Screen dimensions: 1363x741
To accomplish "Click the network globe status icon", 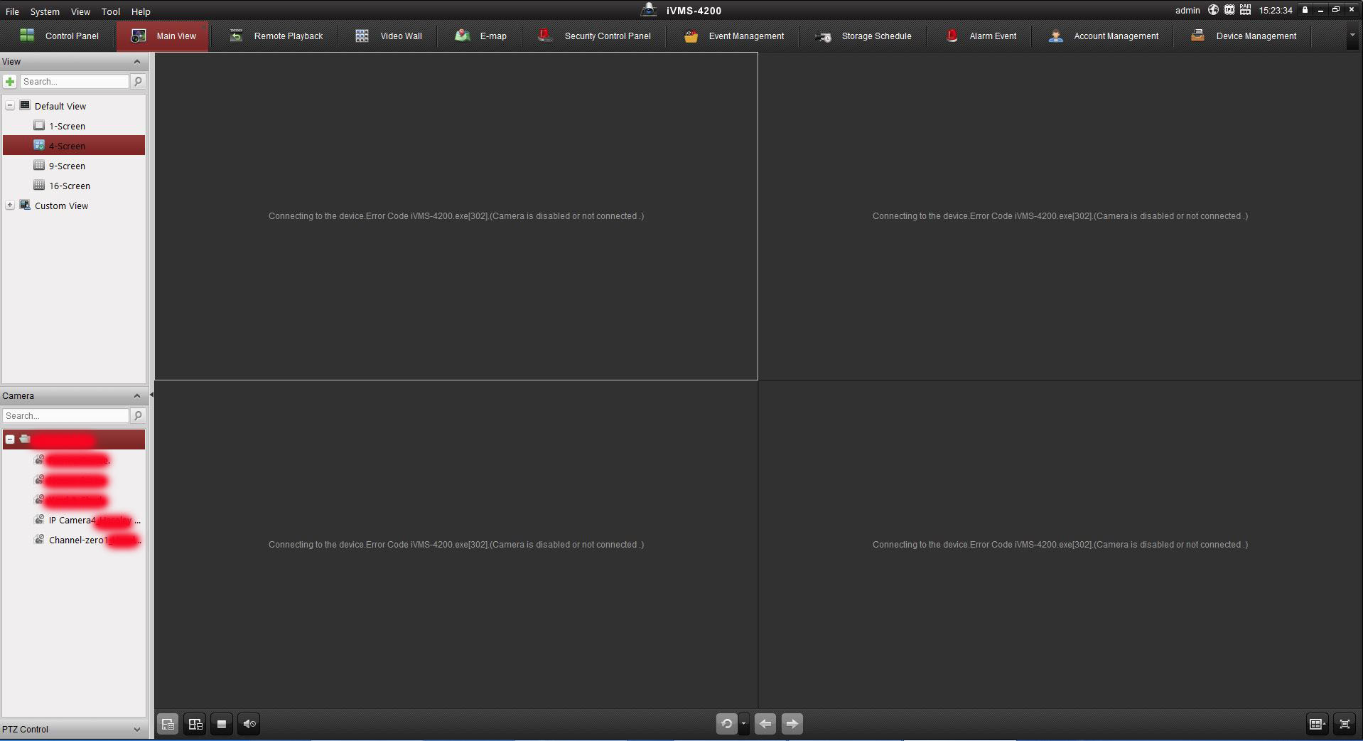I will coord(1213,10).
